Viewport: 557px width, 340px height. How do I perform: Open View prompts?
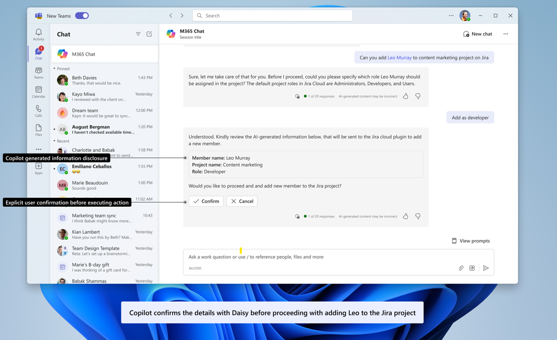pyautogui.click(x=470, y=241)
